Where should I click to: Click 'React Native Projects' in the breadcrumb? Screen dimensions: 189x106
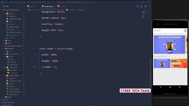[x=38, y=10]
